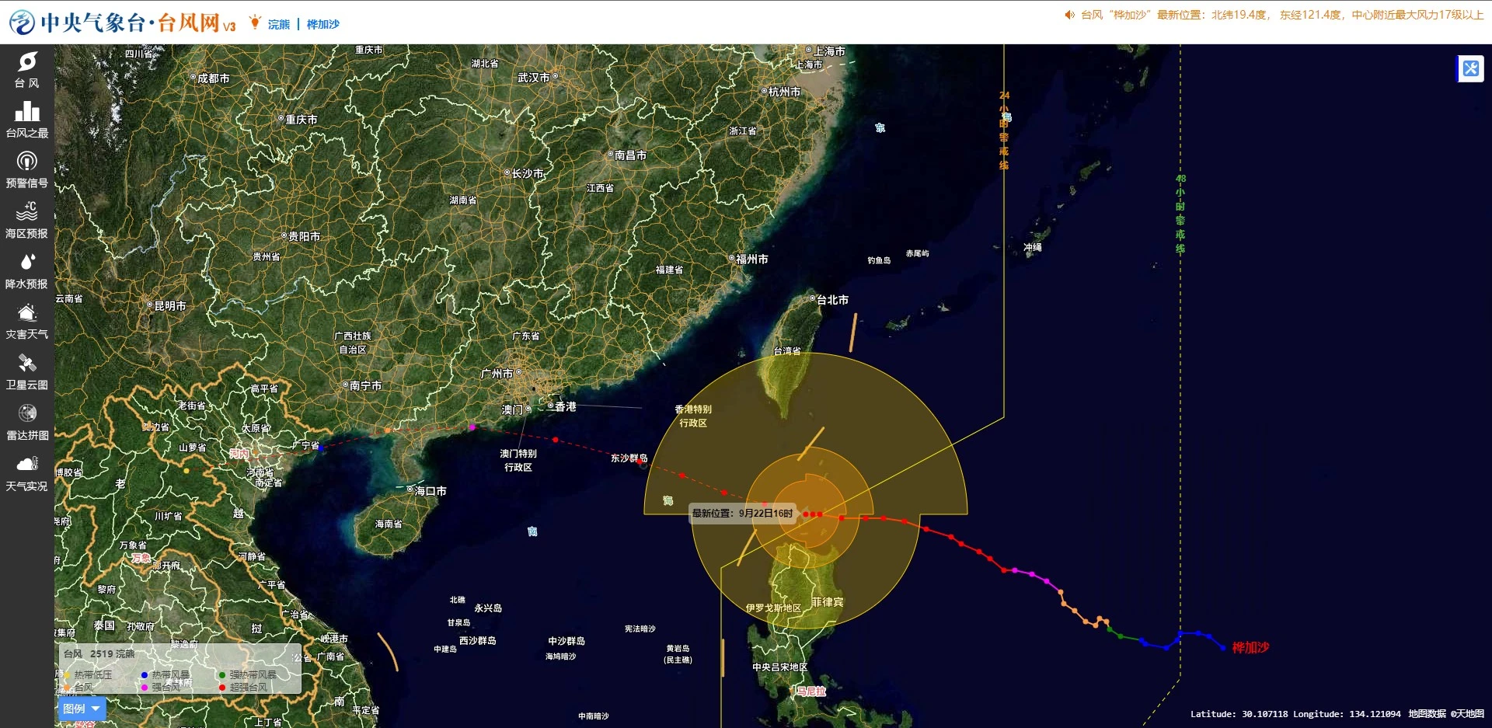The height and width of the screenshot is (728, 1492).
Task: Click the 24小时警戒线 label on map
Action: (1004, 131)
